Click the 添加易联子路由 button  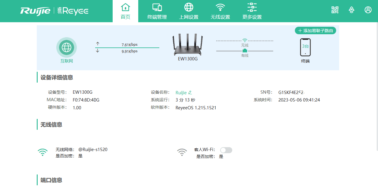click(315, 31)
